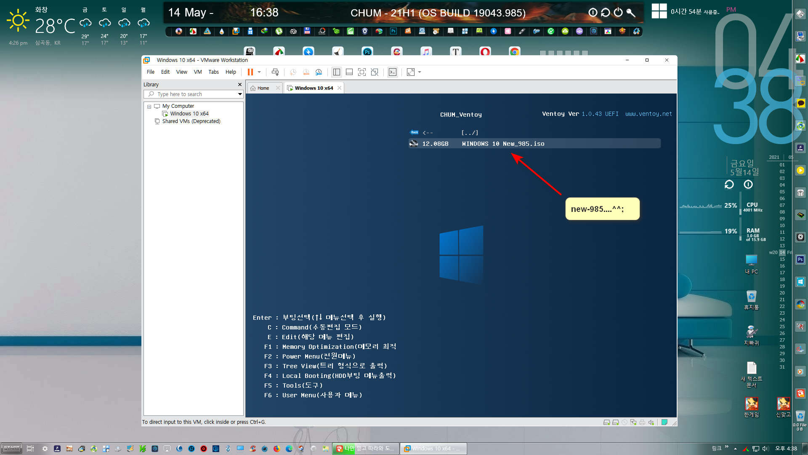Show hidden system tray icons arrow

click(735, 449)
